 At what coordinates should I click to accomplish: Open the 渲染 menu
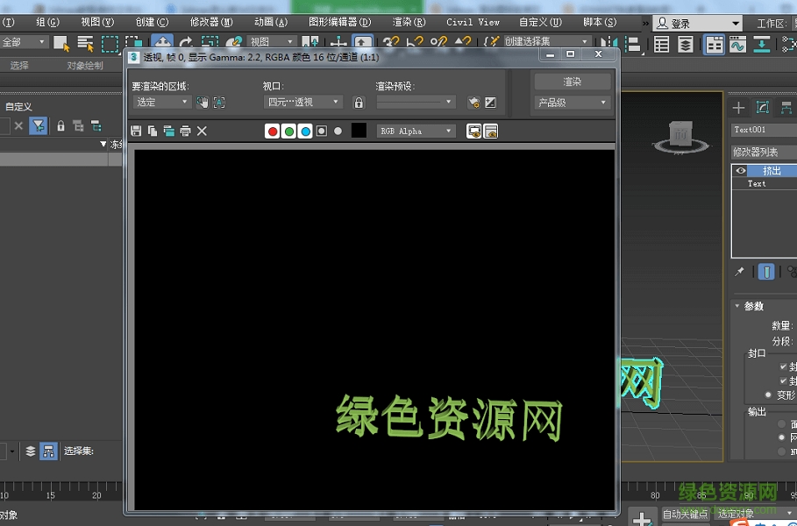tap(410, 22)
